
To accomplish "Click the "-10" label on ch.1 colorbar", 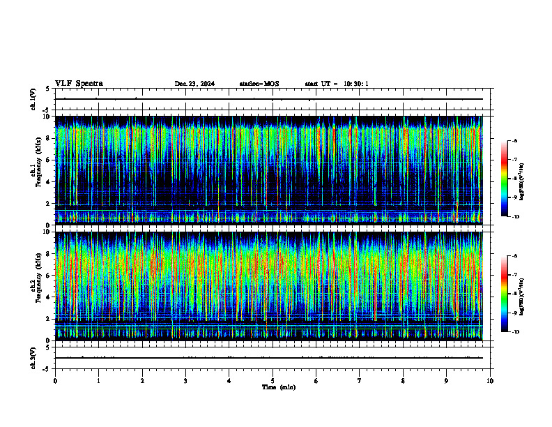I will (515, 217).
